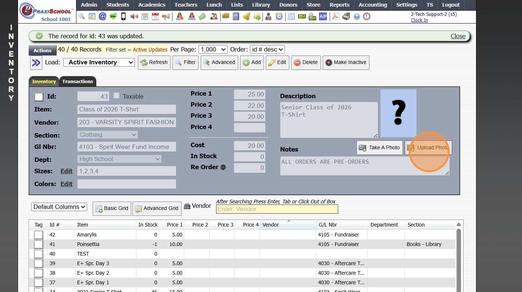
Task: Click the Take A Photo button
Action: pyautogui.click(x=380, y=147)
